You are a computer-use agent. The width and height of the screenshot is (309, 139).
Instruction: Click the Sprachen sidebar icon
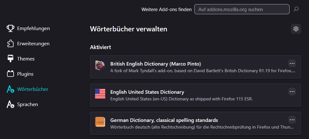click(x=10, y=104)
